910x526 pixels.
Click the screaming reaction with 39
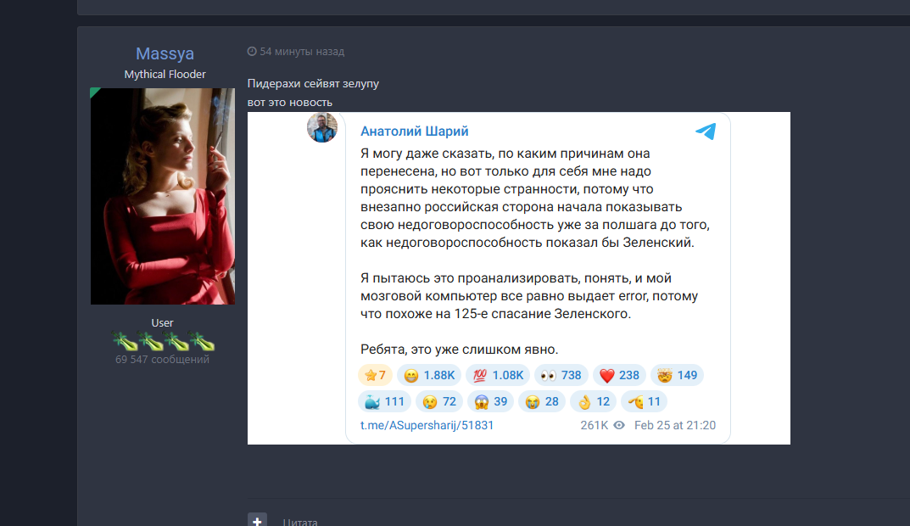coord(490,402)
